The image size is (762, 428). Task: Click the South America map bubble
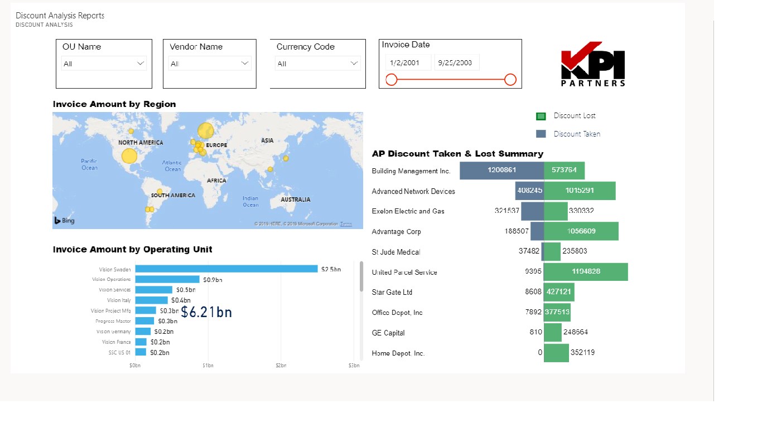point(160,192)
